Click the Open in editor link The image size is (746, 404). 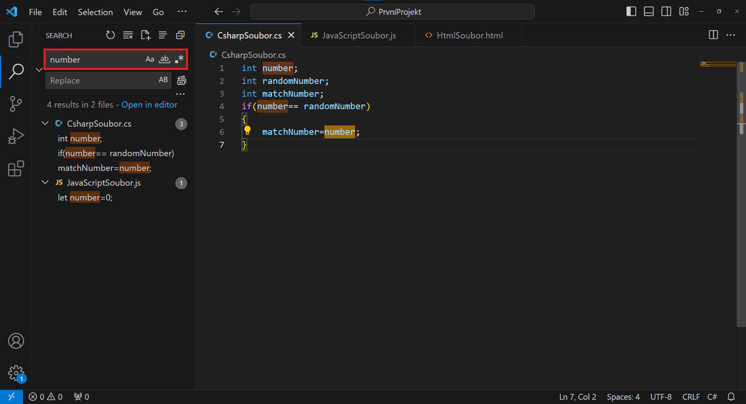click(x=149, y=104)
